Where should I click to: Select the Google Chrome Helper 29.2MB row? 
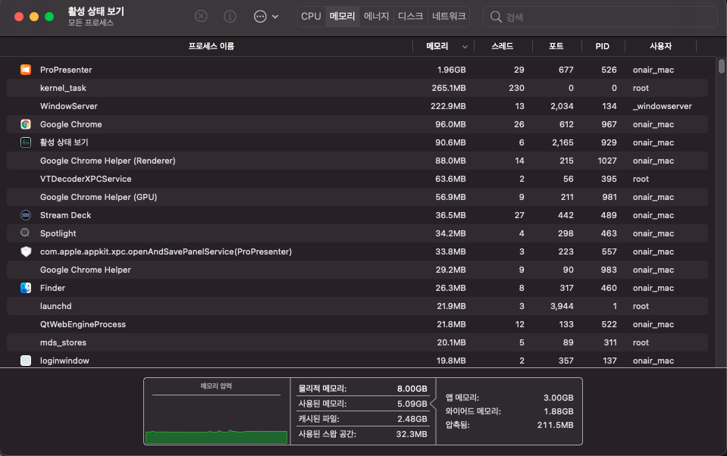357,270
